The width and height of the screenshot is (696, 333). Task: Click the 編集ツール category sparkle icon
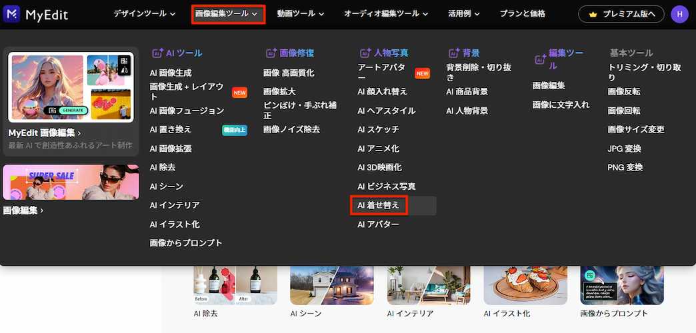click(540, 59)
